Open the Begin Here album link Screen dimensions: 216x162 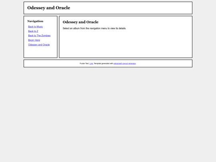click(34, 40)
